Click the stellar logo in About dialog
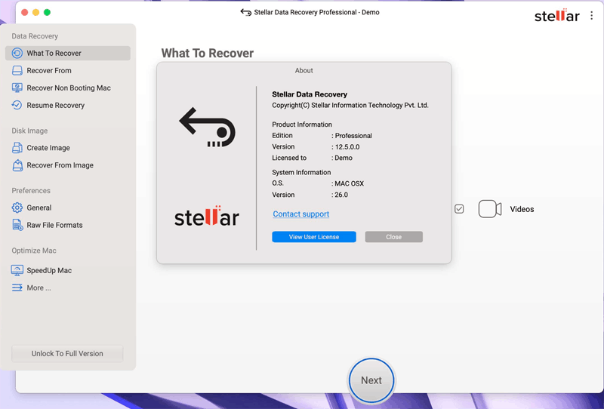The height and width of the screenshot is (409, 604). [x=206, y=216]
